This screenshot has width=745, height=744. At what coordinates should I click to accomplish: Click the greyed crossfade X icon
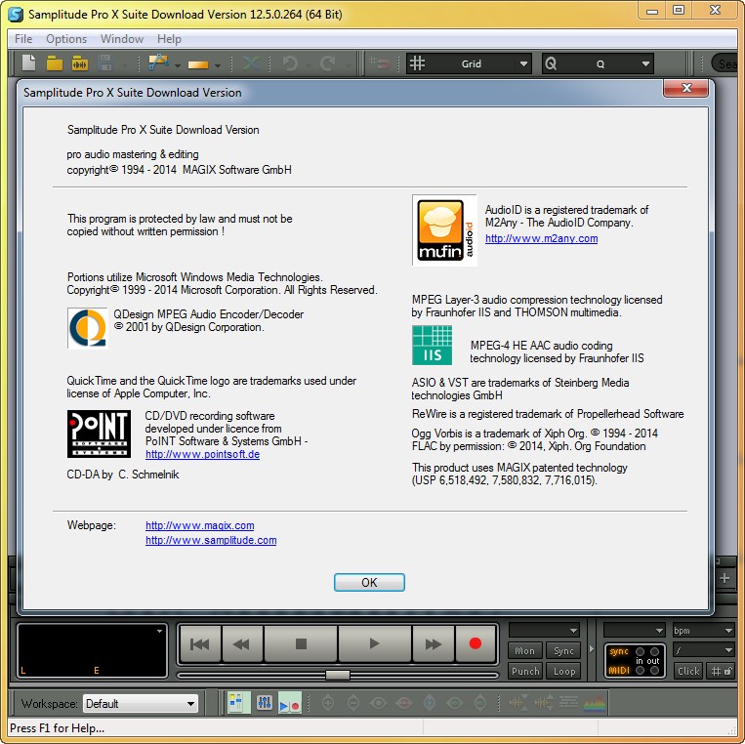(x=251, y=63)
